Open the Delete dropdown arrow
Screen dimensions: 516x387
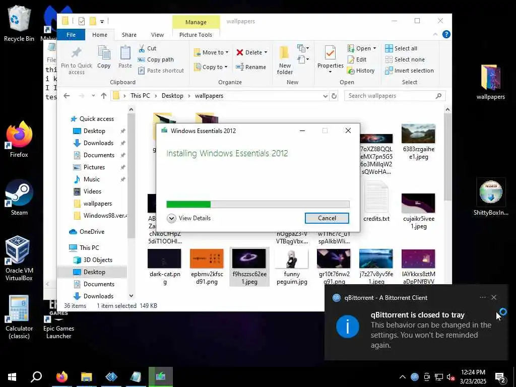[266, 52]
